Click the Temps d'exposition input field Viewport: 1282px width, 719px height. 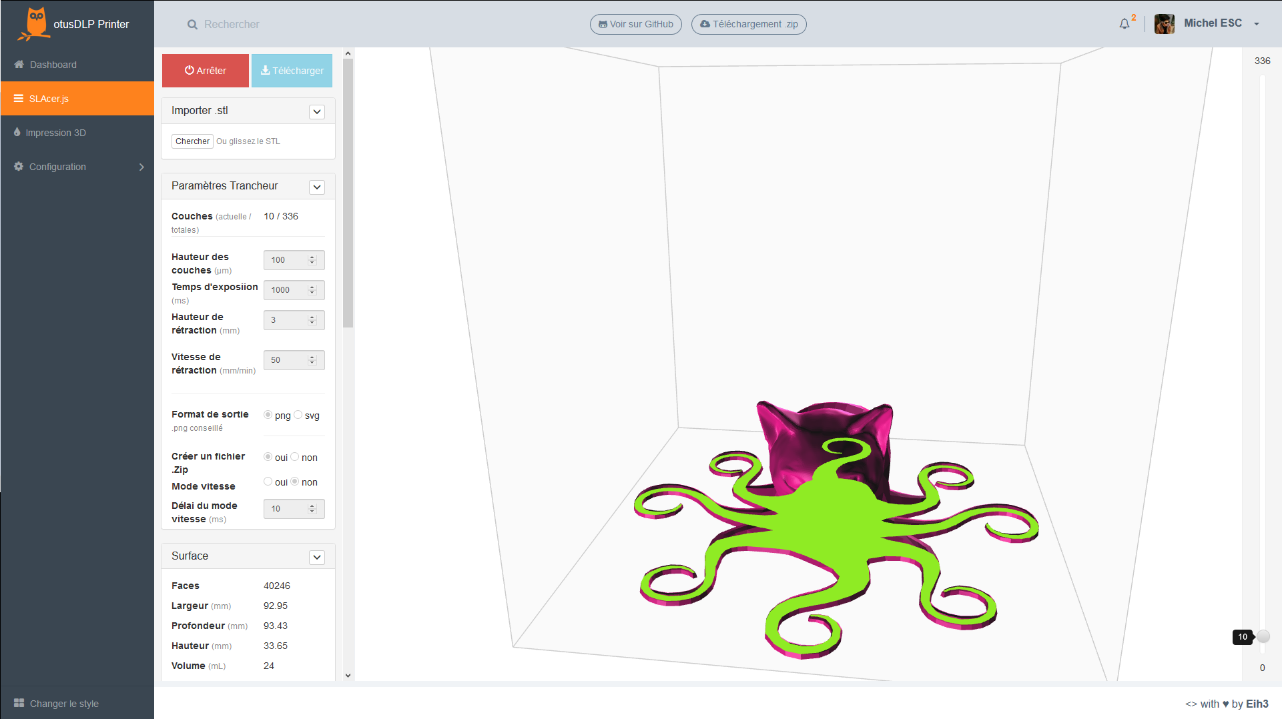(x=294, y=290)
